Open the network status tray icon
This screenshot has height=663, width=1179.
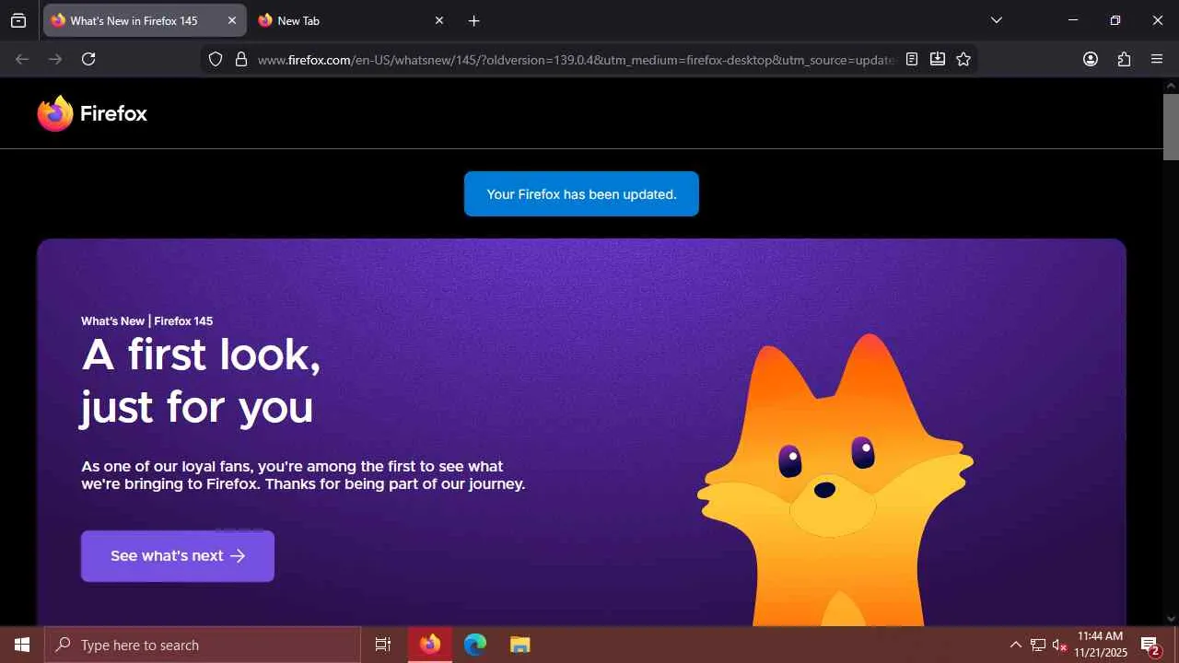1038,645
